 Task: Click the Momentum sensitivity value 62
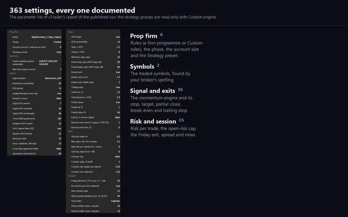(60, 83)
